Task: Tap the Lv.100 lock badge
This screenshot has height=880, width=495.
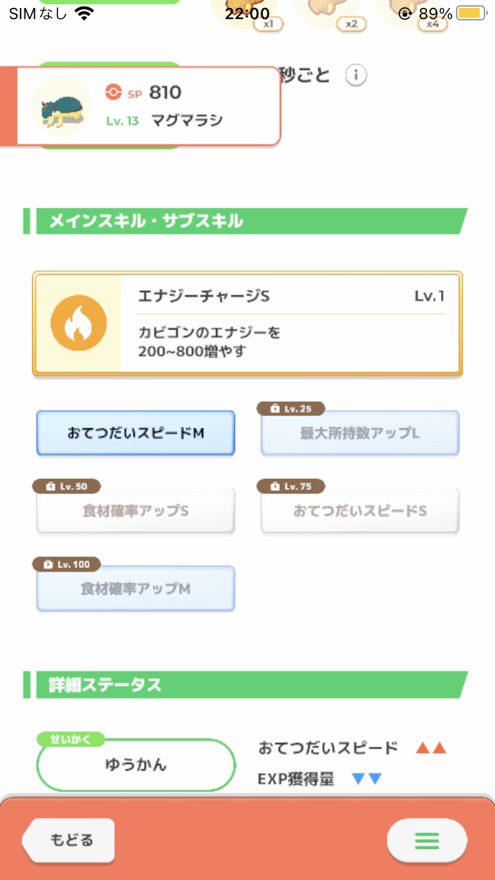Action: point(67,565)
